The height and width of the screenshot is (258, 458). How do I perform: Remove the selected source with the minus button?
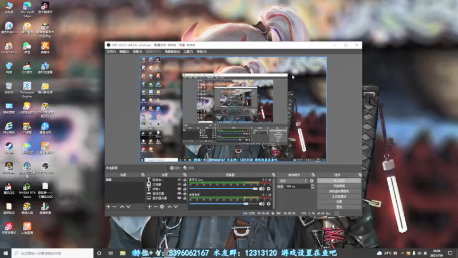pyautogui.click(x=156, y=206)
